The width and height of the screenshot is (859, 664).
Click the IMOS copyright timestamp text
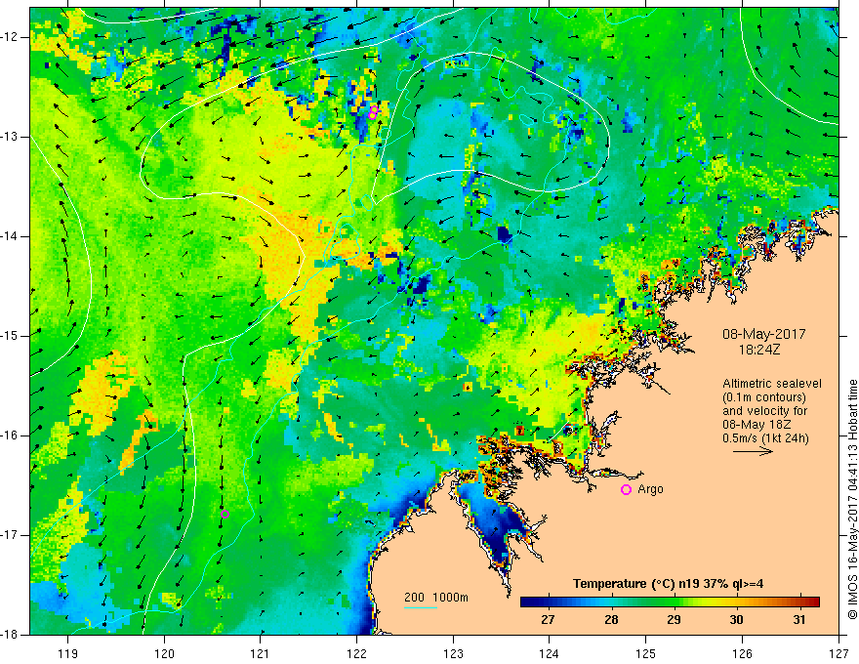[852, 499]
